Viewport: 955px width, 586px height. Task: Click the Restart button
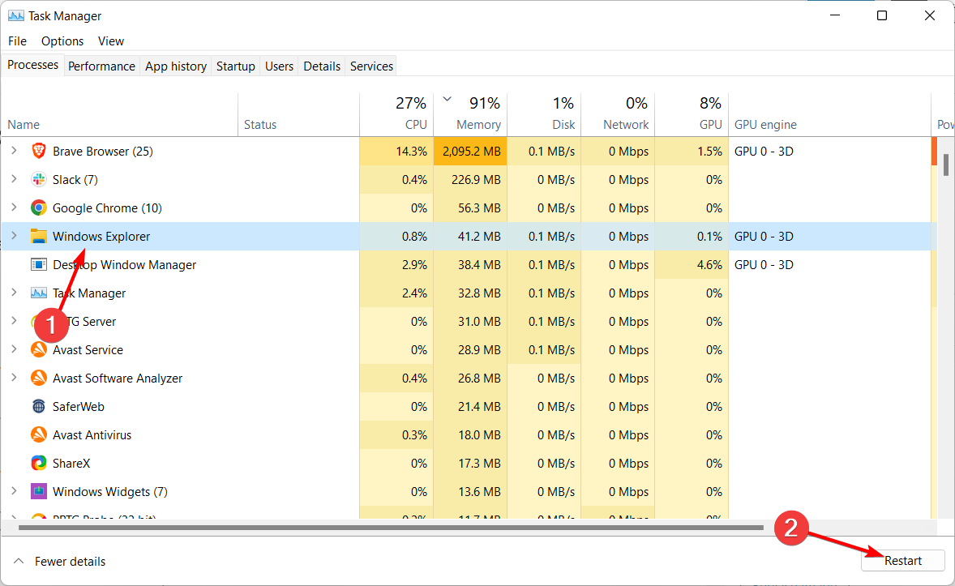902,560
